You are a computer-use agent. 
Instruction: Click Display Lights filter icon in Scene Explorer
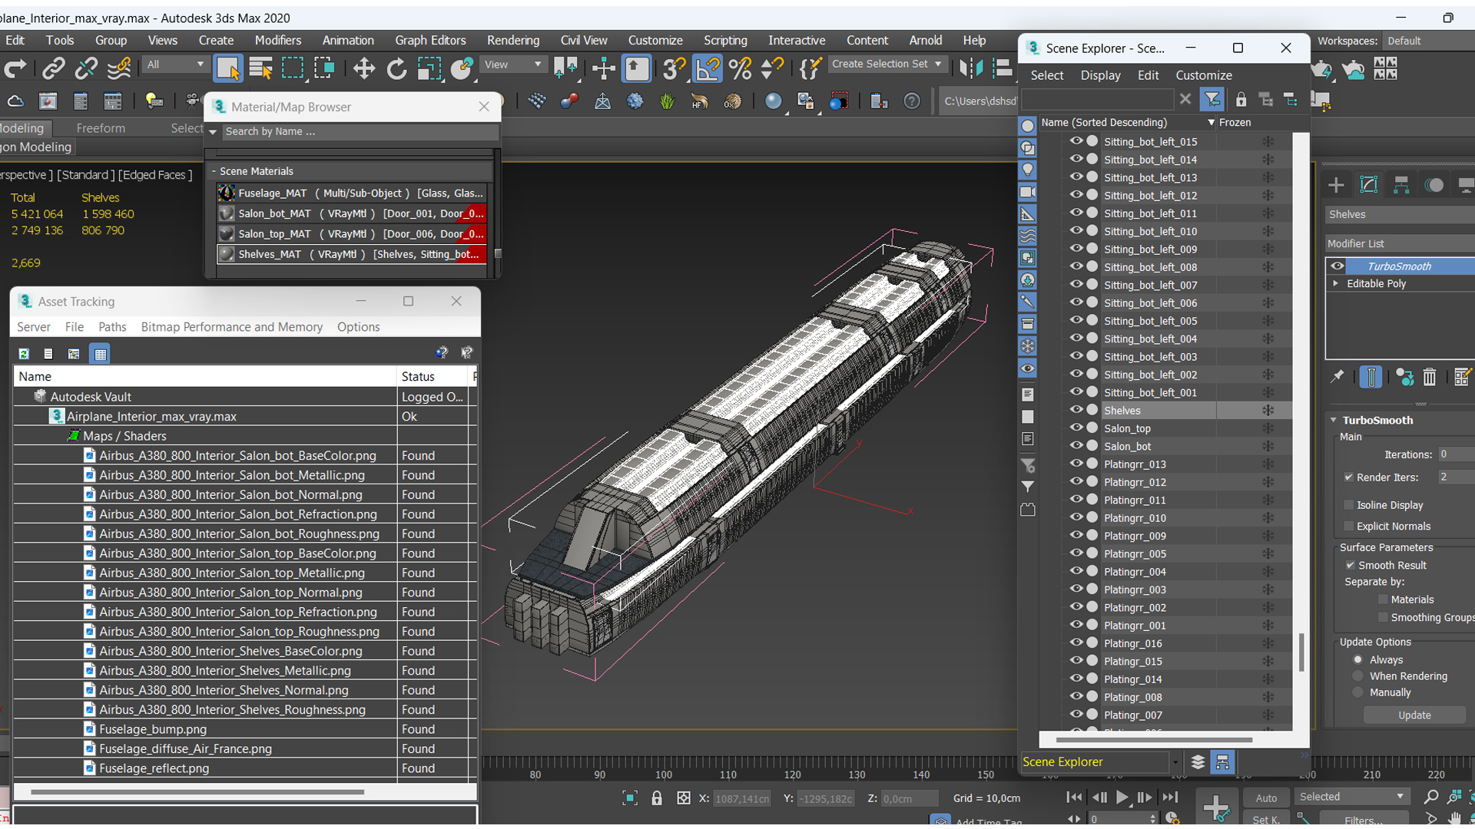click(1027, 170)
